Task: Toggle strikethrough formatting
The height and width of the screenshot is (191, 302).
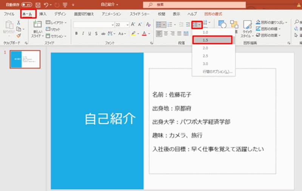Action: click(x=103, y=34)
